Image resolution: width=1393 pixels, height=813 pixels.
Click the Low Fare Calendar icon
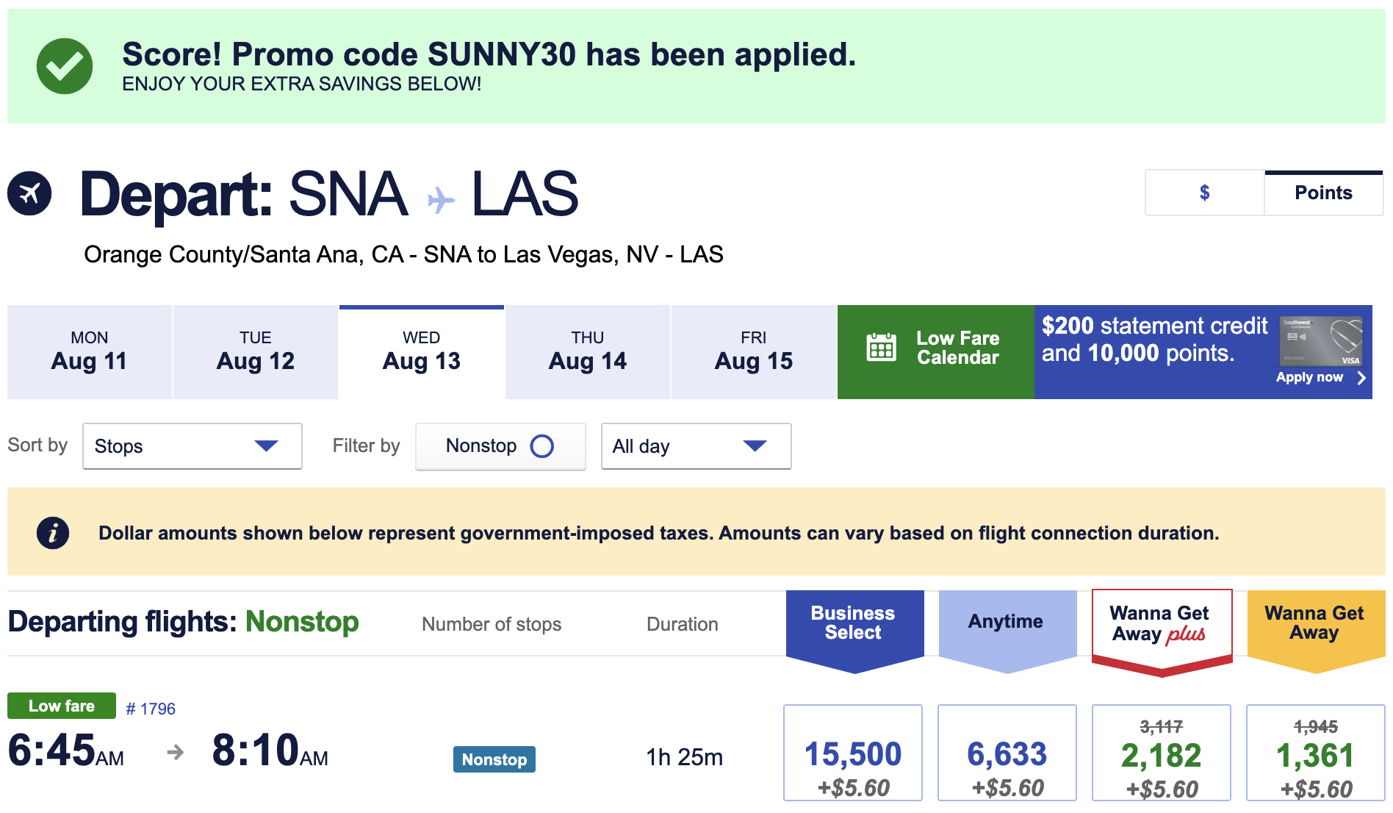coord(881,347)
